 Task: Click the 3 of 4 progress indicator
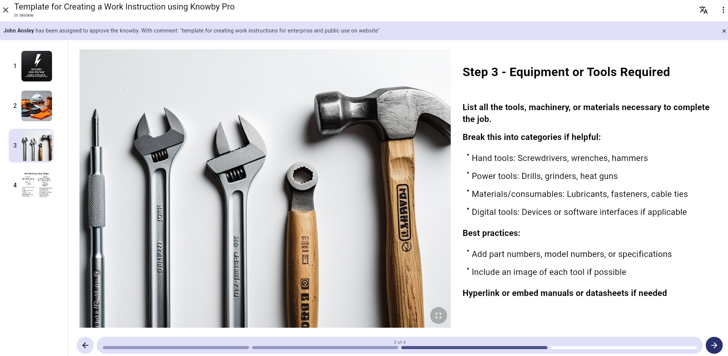coord(399,342)
